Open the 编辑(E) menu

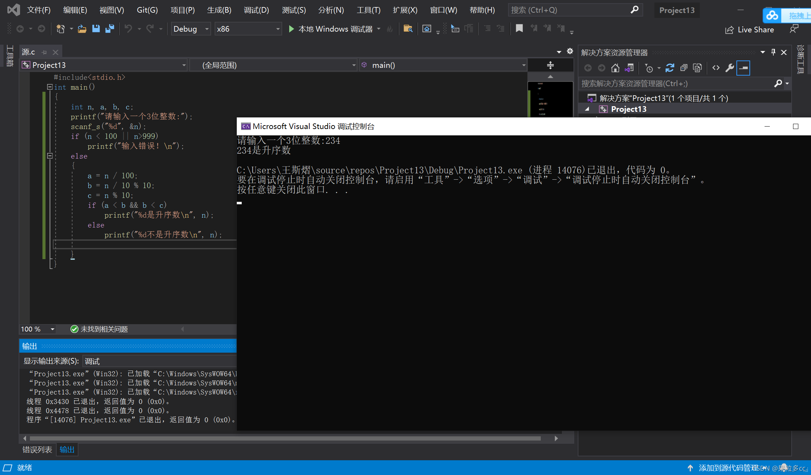click(75, 10)
